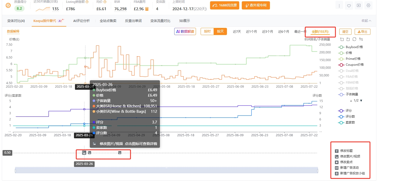
Task: Click the 1688找货源 button
Action: 224,5
